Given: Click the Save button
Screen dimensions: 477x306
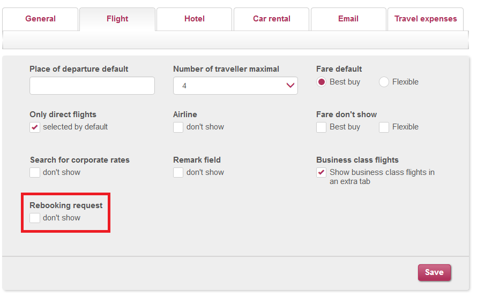Looking at the screenshot, I should point(434,272).
